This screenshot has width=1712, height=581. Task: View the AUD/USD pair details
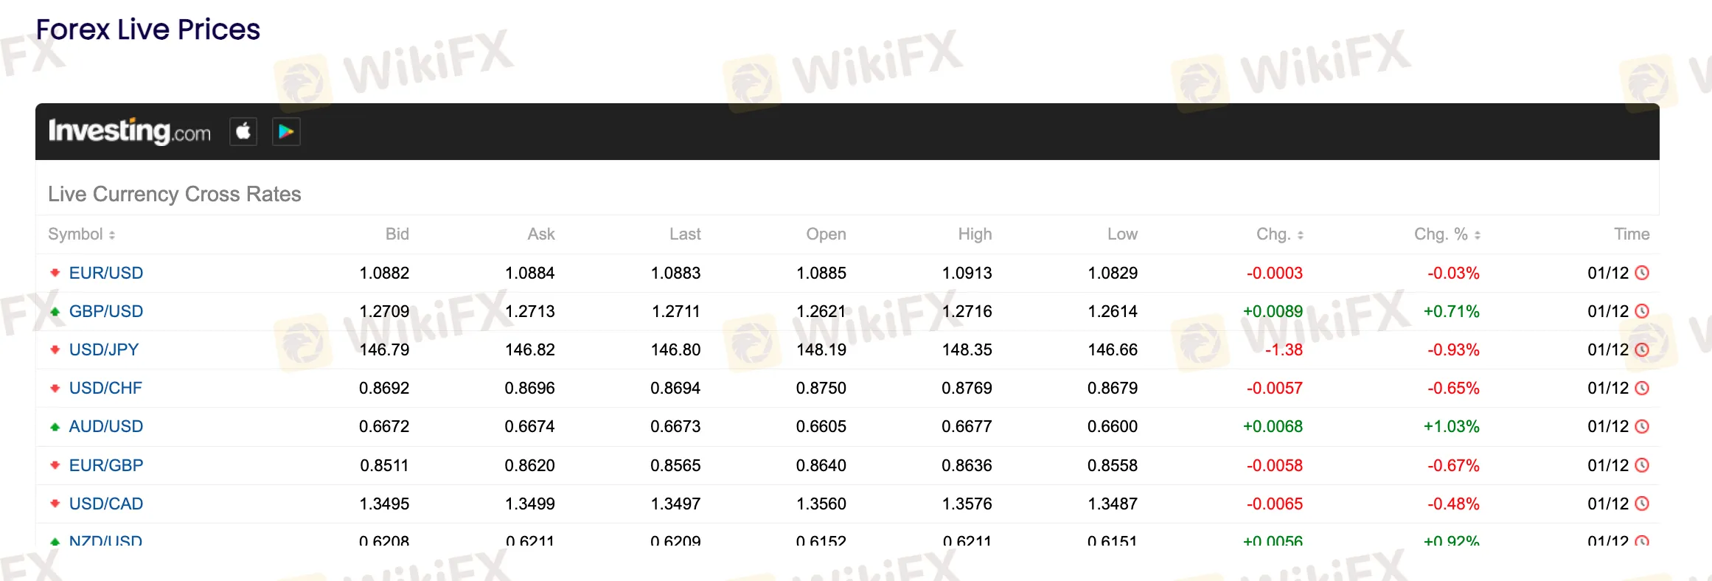click(106, 426)
